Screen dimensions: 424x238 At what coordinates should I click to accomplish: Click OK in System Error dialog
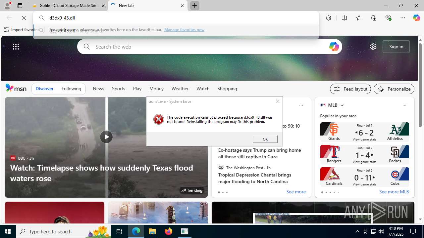(265, 139)
